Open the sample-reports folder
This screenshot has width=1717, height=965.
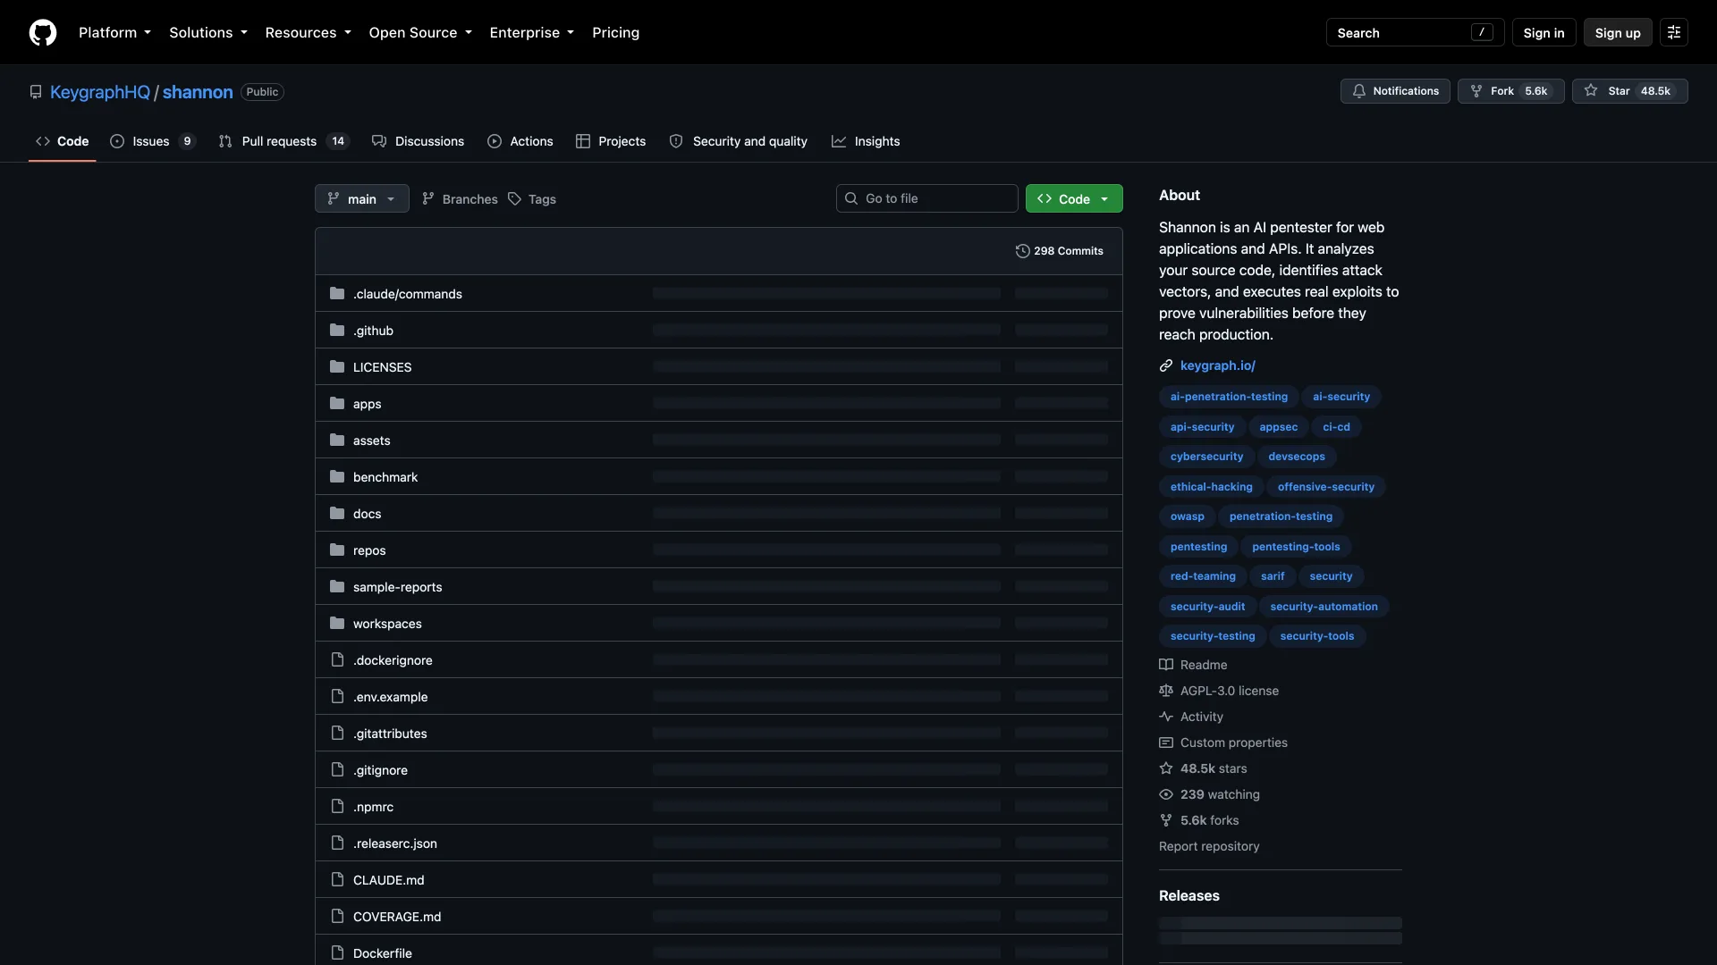[x=398, y=587]
